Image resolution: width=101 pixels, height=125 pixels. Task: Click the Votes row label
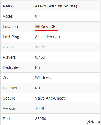[x=8, y=16]
